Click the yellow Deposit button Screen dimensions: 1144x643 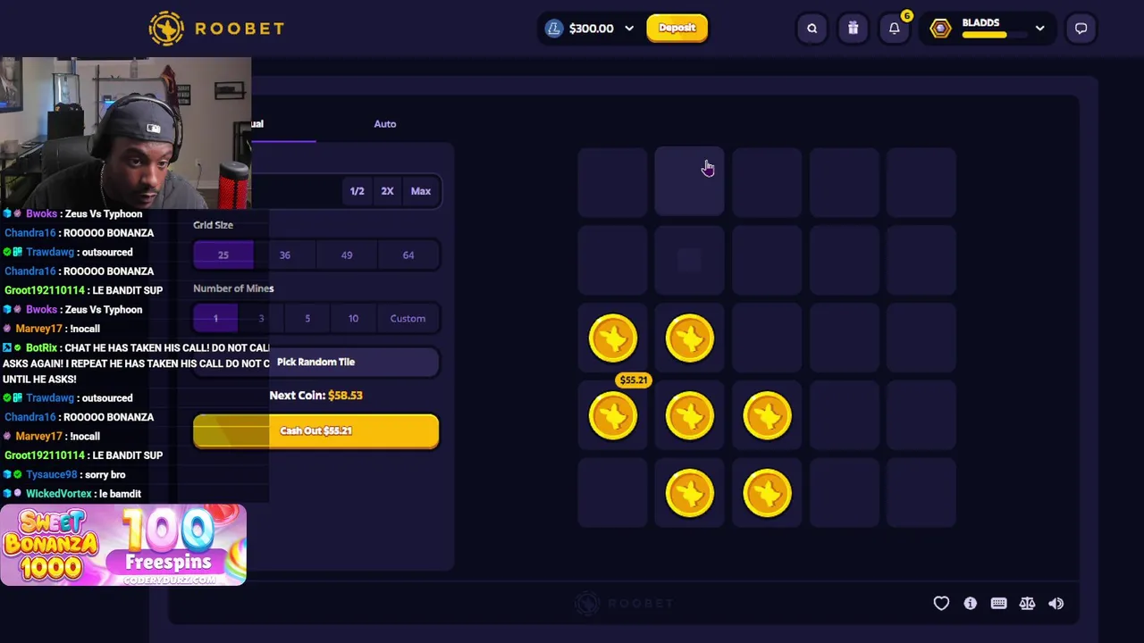(677, 29)
